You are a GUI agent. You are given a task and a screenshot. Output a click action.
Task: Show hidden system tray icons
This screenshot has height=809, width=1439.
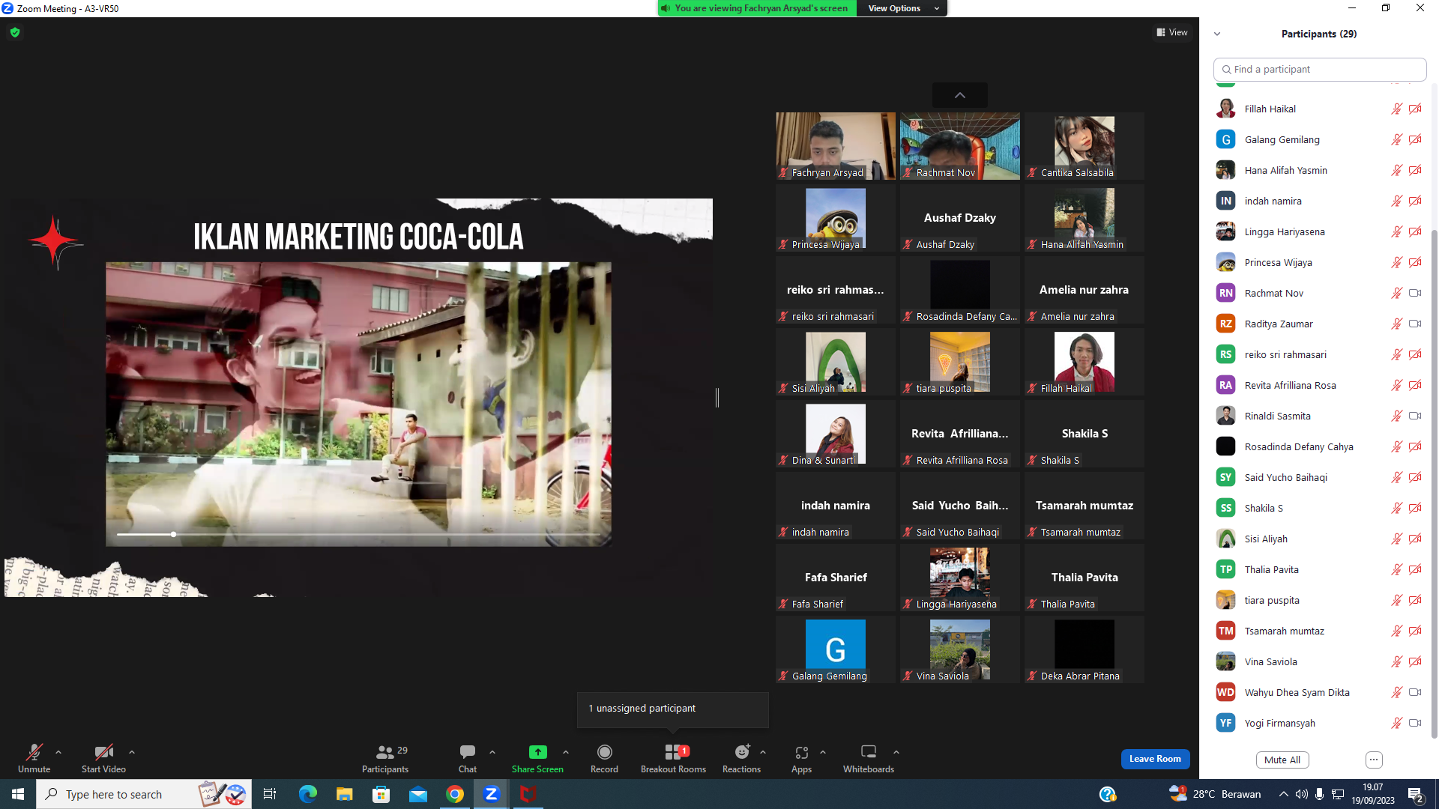[1284, 794]
